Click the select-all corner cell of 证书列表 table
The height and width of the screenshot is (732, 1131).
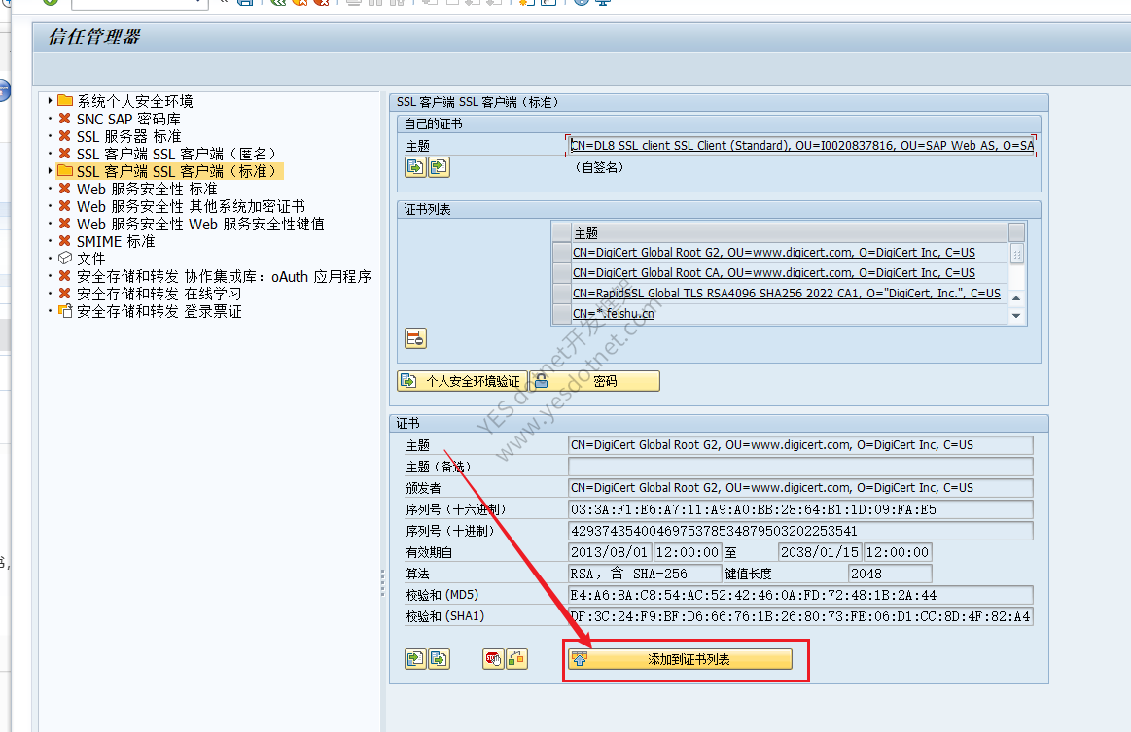562,232
